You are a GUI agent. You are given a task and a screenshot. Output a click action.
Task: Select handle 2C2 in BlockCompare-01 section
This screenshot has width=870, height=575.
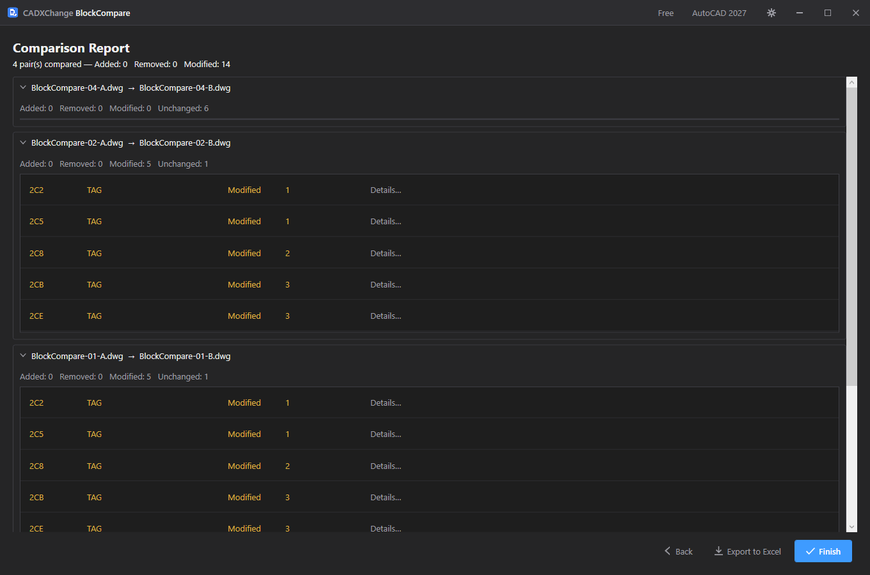36,402
